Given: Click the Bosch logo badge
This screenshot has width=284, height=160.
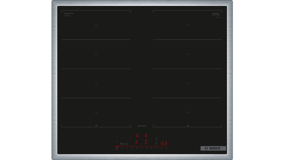Looking at the screenshot, I should coord(213,148).
